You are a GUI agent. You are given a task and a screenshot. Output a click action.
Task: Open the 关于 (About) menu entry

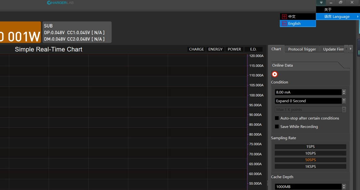point(328,10)
